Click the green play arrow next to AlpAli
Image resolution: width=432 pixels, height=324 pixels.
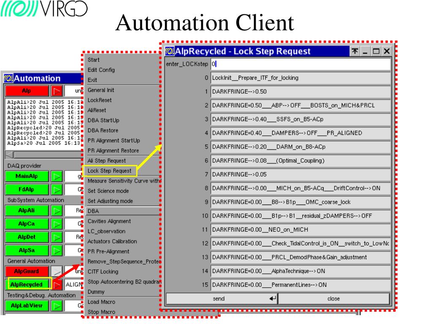pyautogui.click(x=57, y=211)
